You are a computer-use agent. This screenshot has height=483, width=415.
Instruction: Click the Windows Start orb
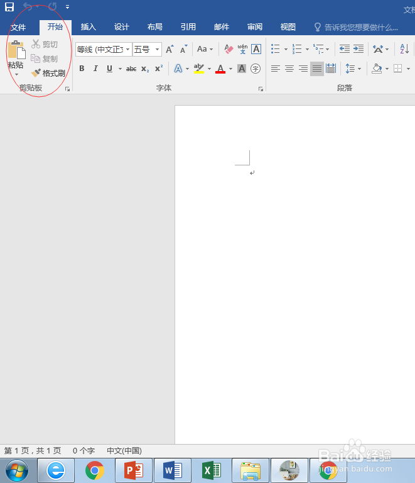17,470
